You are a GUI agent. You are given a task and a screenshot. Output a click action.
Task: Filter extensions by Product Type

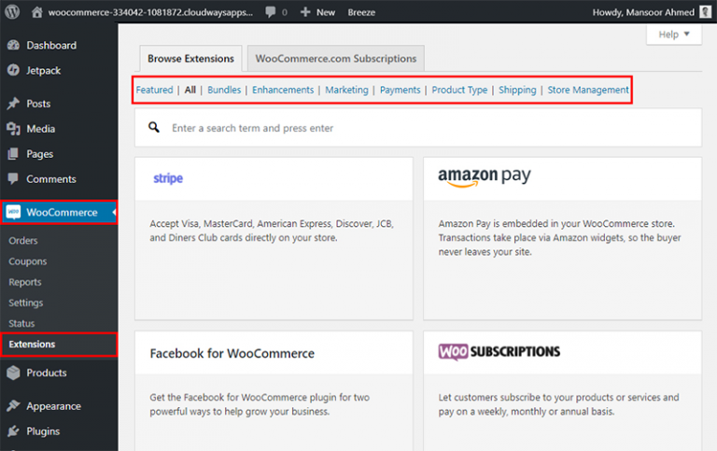point(459,90)
